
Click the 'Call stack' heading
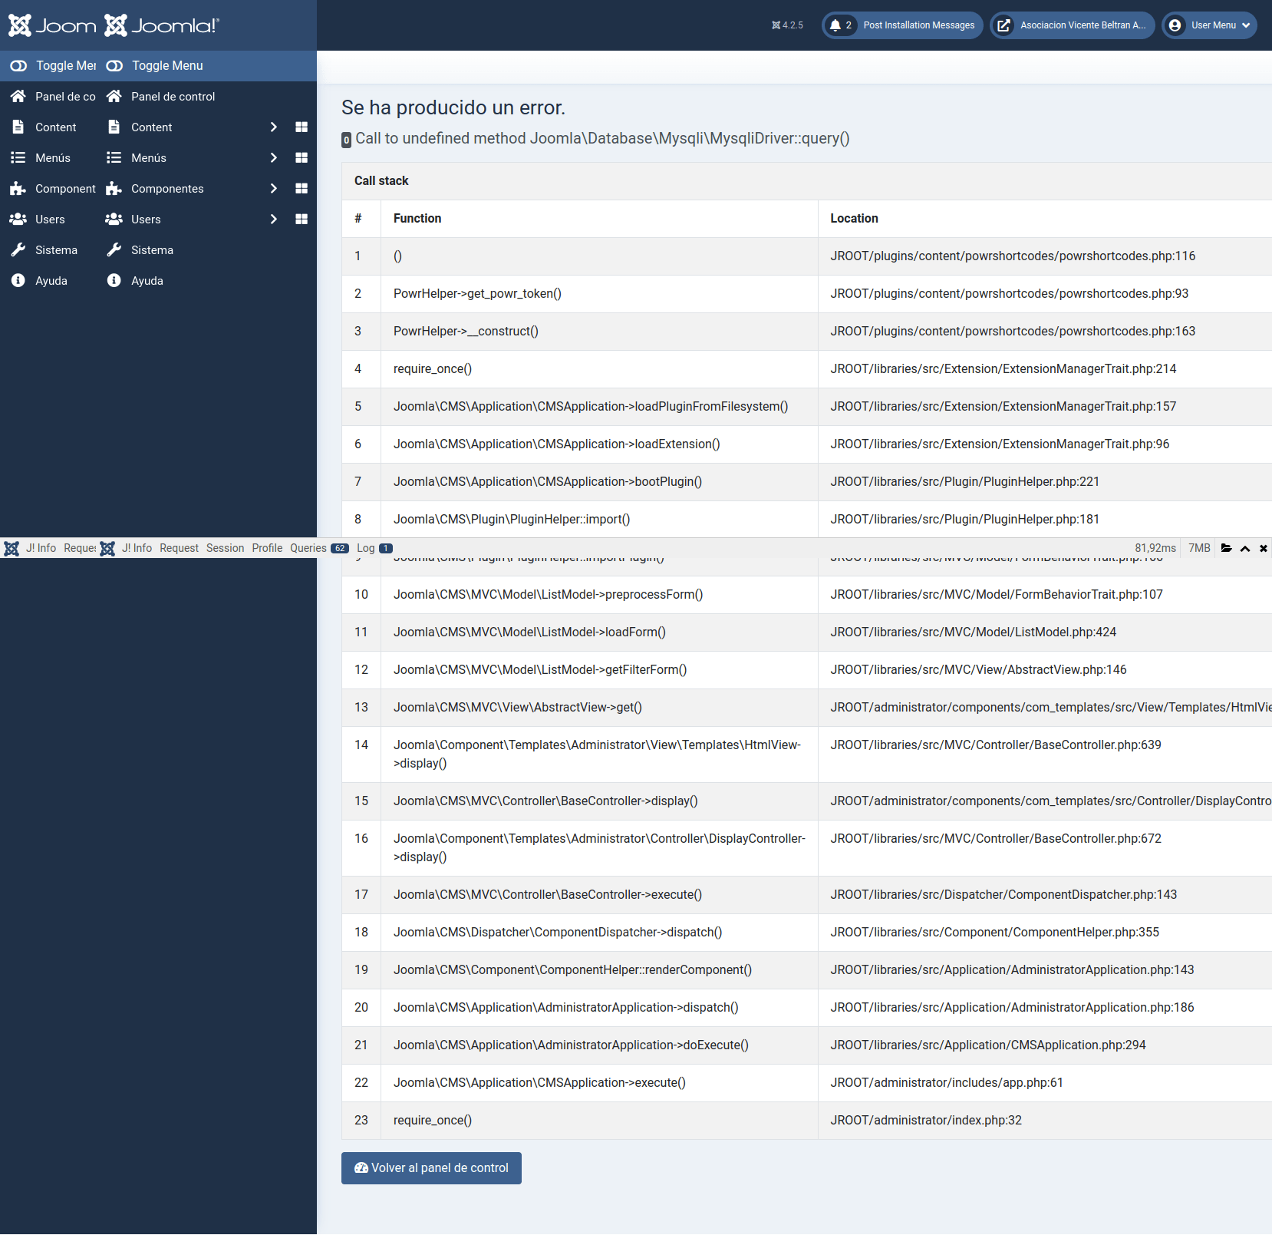[x=381, y=181]
